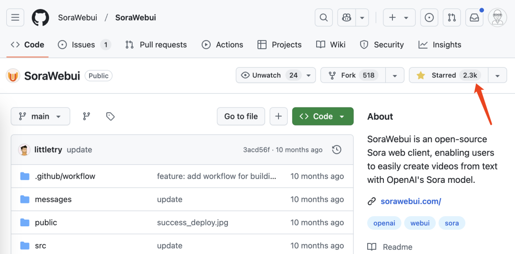Open the create new plus menu
The image size is (515, 254).
[x=399, y=18]
